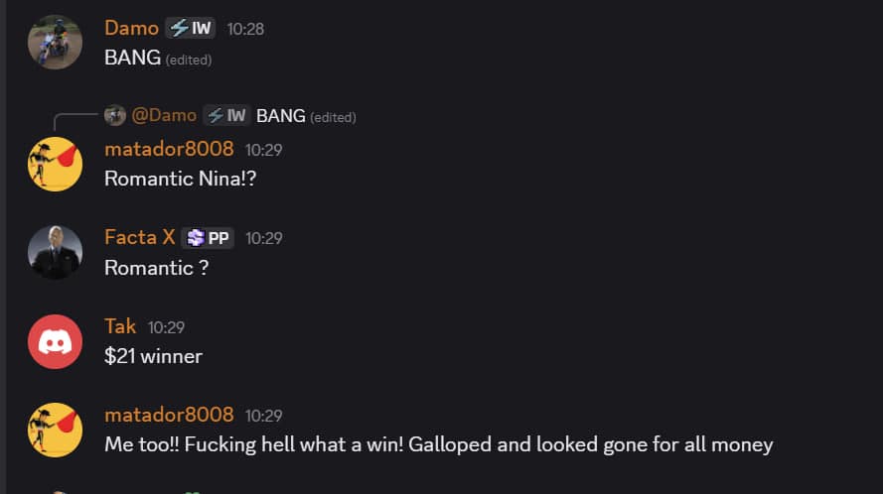Click the Damo username at 10:28
Screen dimensions: 883x494
[132, 28]
